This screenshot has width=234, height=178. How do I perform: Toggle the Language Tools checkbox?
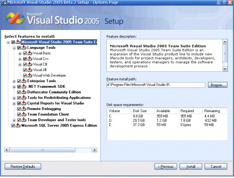point(19,48)
